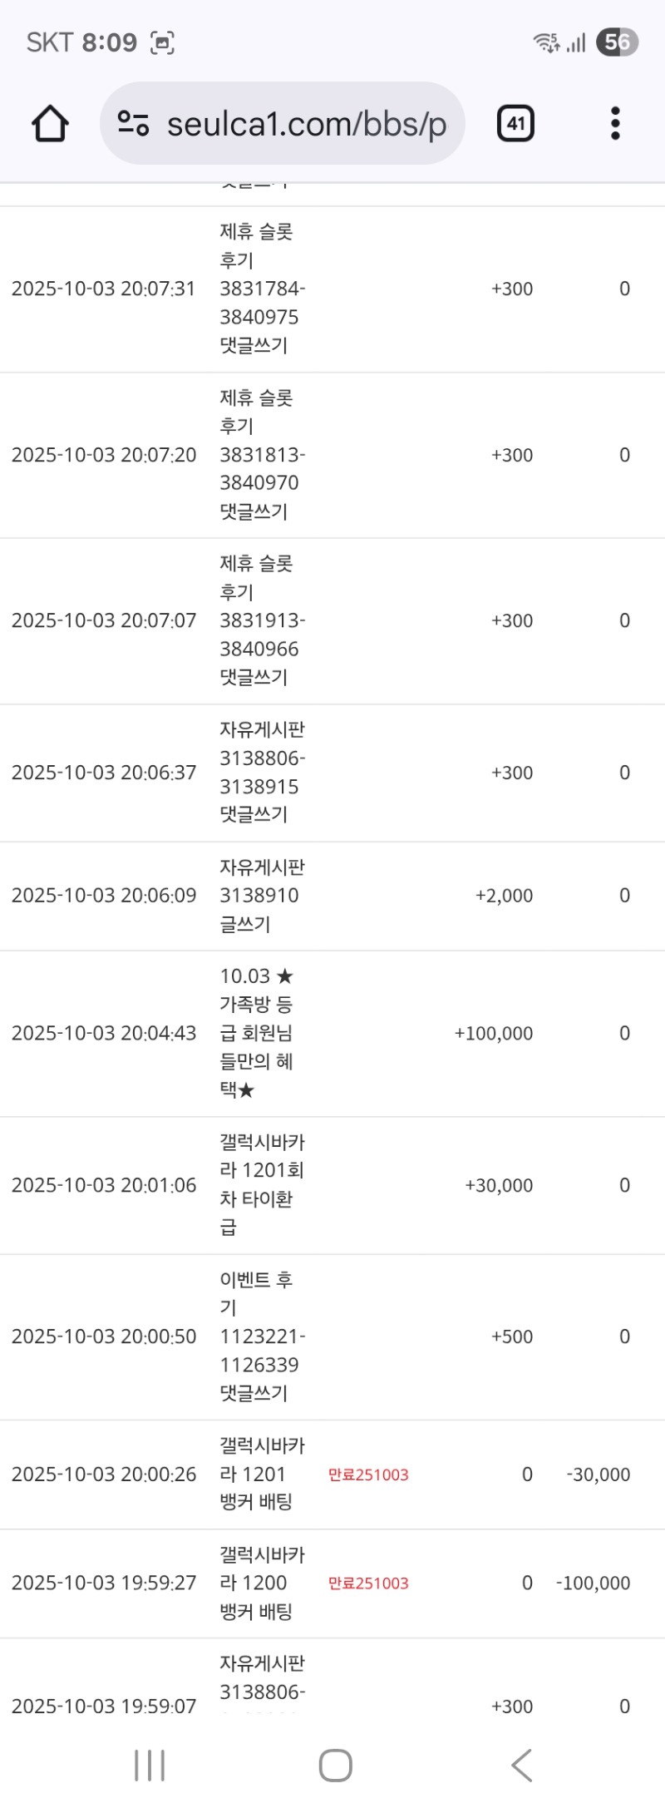Open the site info icon in address bar
Image resolution: width=665 pixels, height=1813 pixels.
click(133, 124)
